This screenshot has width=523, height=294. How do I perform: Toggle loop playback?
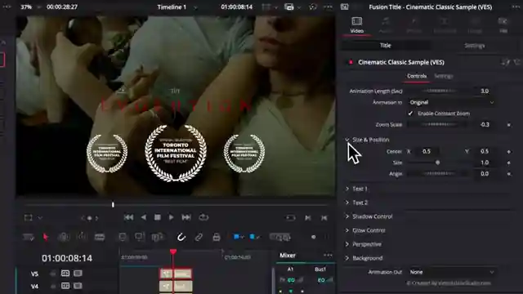[203, 217]
